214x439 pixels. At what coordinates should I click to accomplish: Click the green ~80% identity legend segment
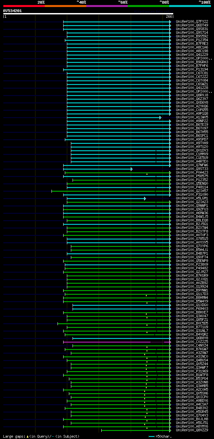[x=148, y=6]
